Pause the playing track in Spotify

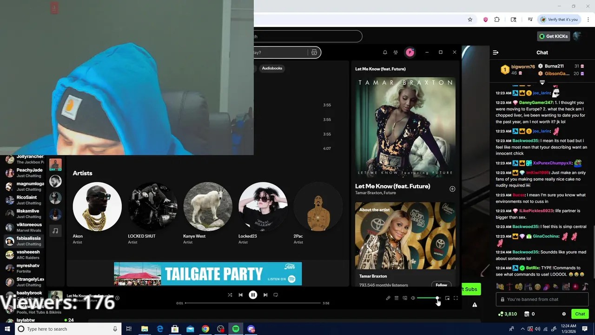click(253, 295)
